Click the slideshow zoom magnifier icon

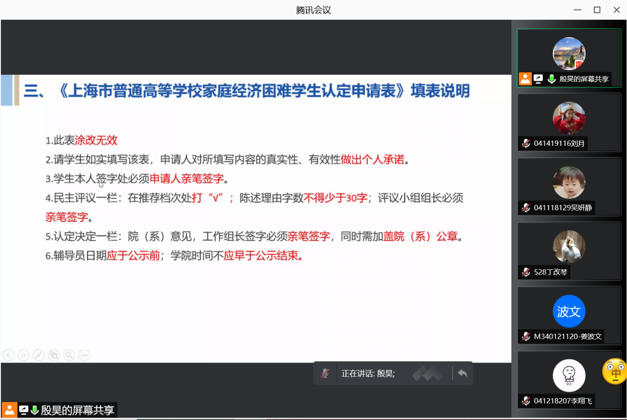[x=69, y=355]
